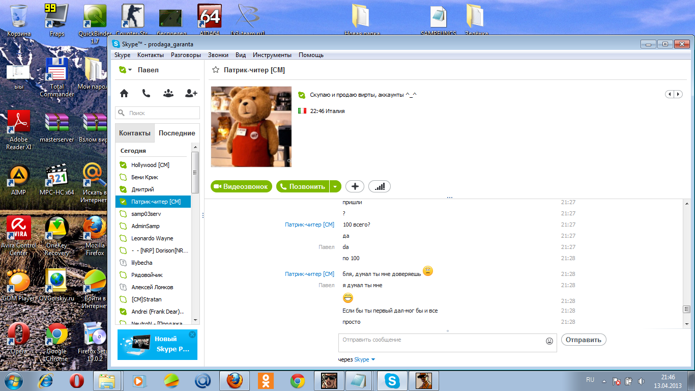Open the Google Chrome desktop shortcut
This screenshot has height=391, width=695.
(57, 341)
